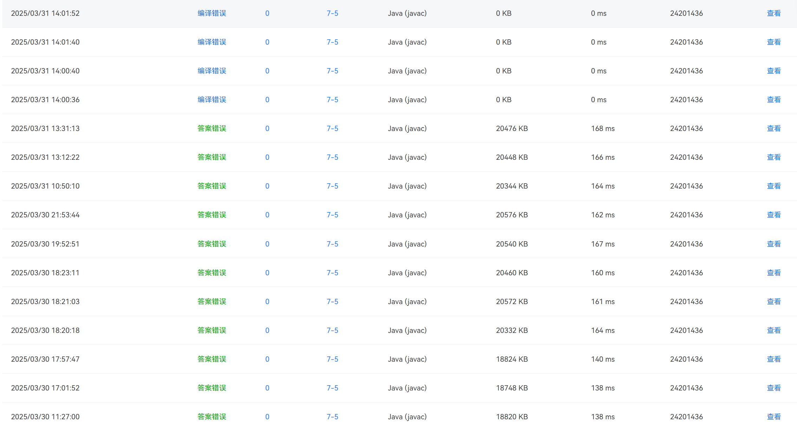The image size is (797, 427).
Task: Click score 0 in 18:23:11 row
Action: click(267, 272)
